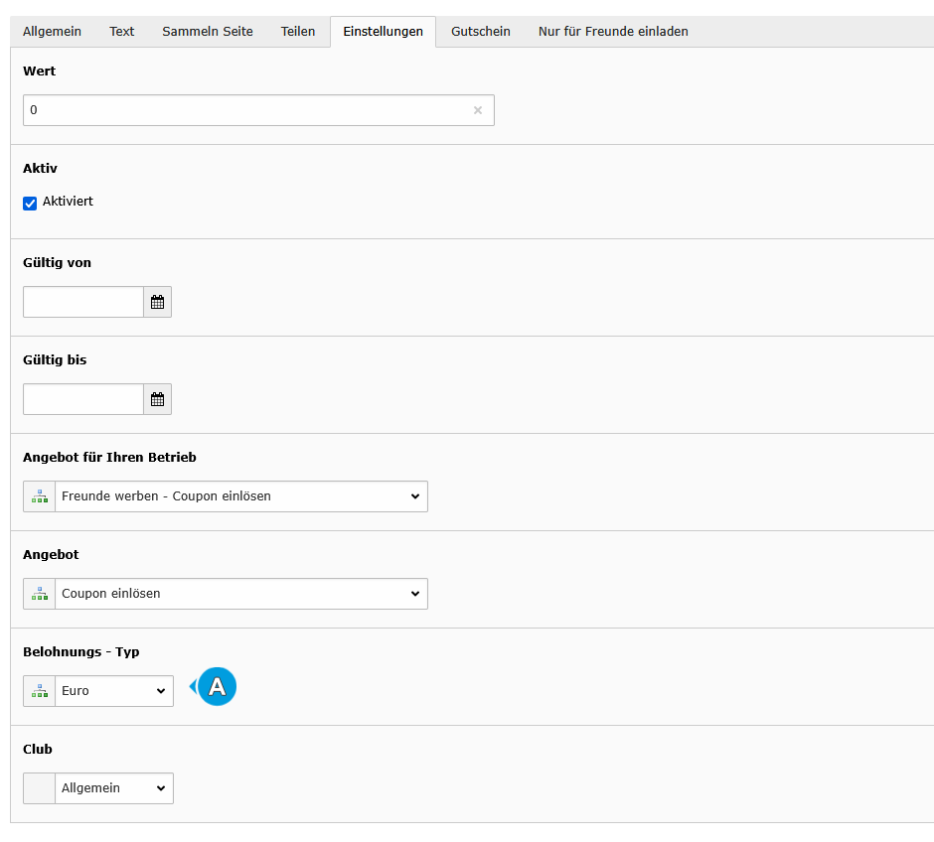The height and width of the screenshot is (842, 934).
Task: Open the Sammeln Seite tab
Action: point(208,32)
